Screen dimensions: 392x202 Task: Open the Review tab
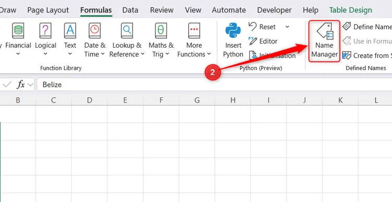tap(162, 10)
